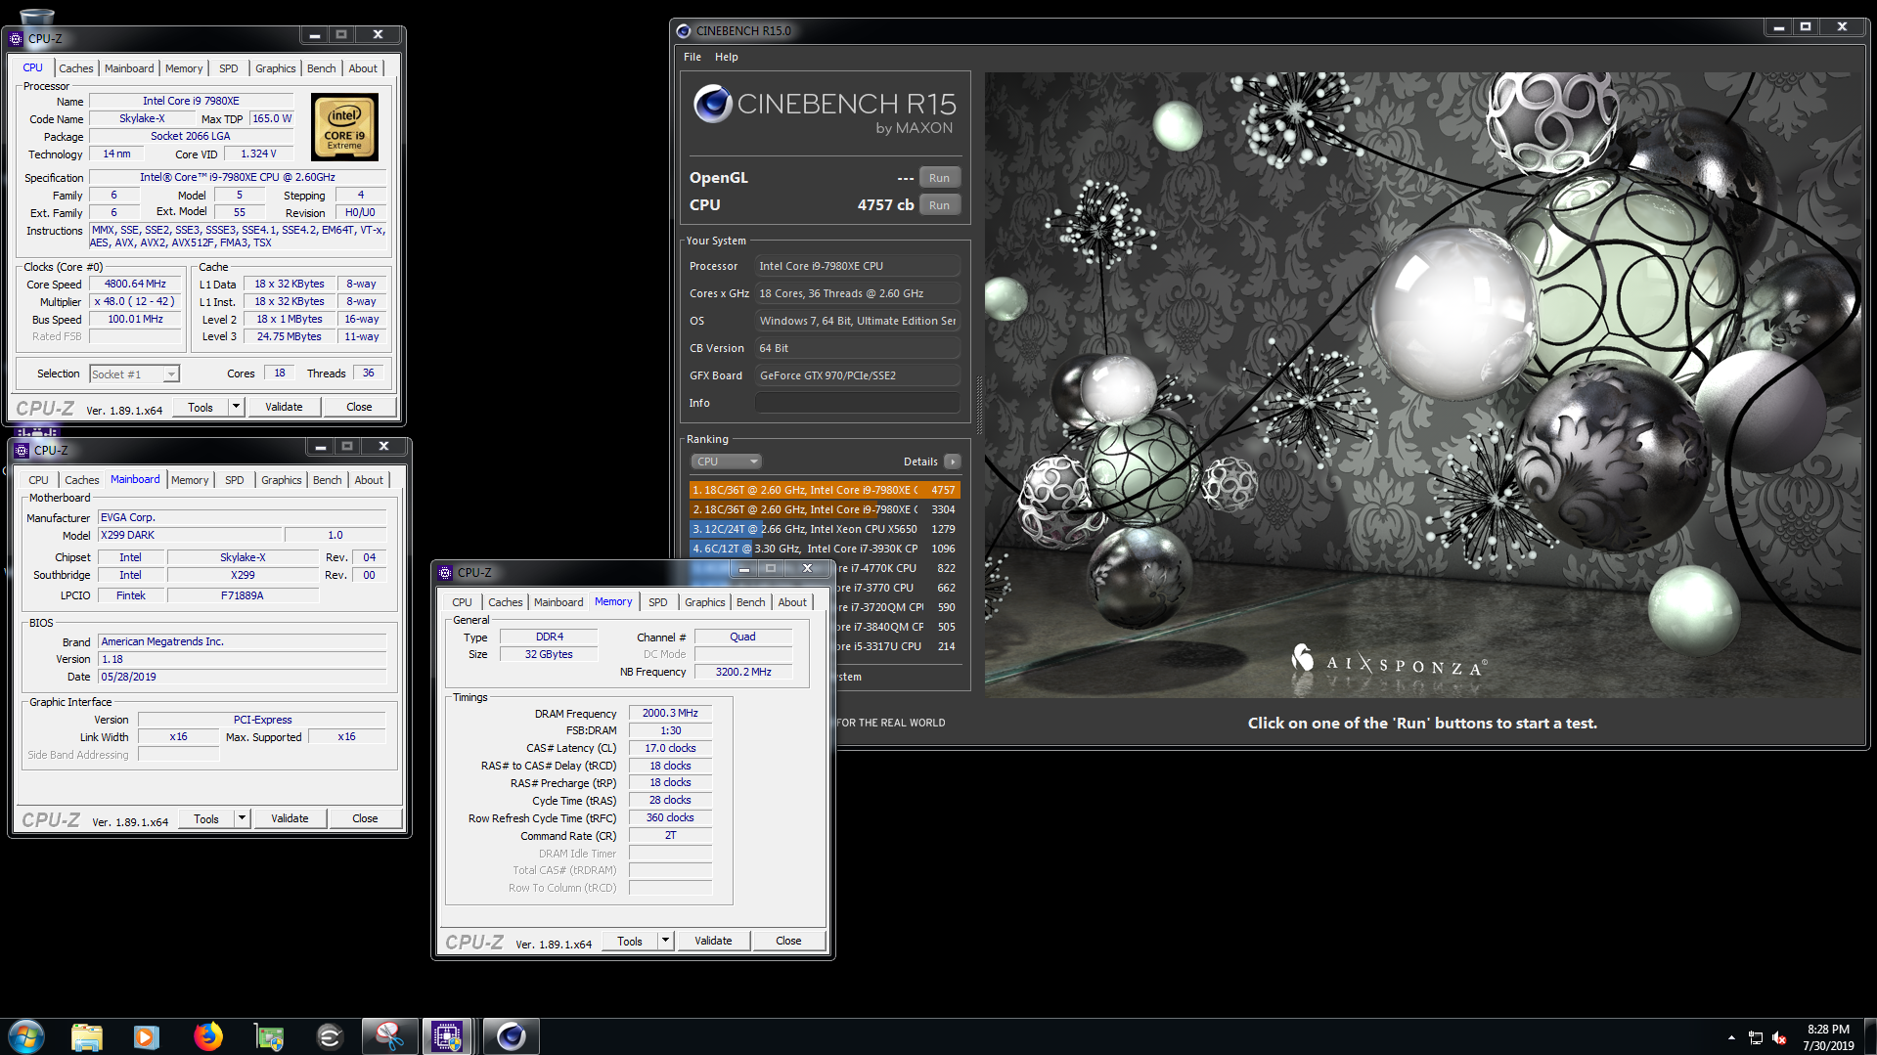Open the EVGA app taskbar icon

(329, 1035)
